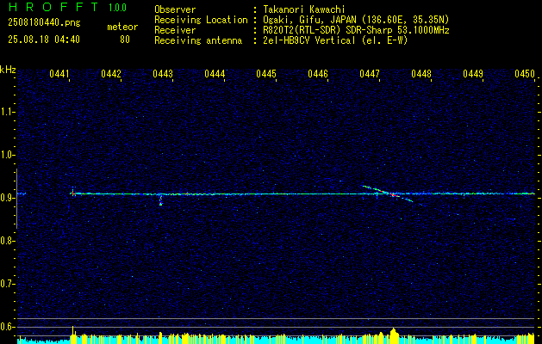Click the Observer field label

tap(175, 9)
